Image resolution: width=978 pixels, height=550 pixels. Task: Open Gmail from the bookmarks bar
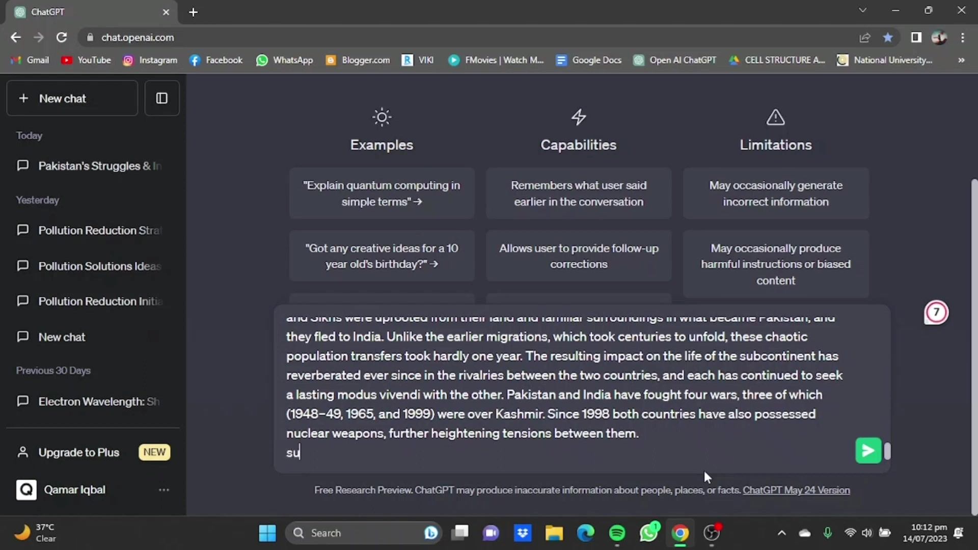[x=30, y=60]
